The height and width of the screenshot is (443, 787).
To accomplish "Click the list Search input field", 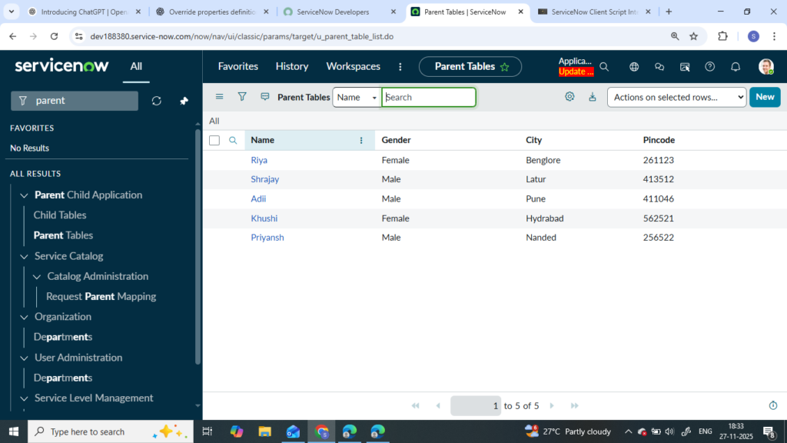I will click(x=429, y=97).
